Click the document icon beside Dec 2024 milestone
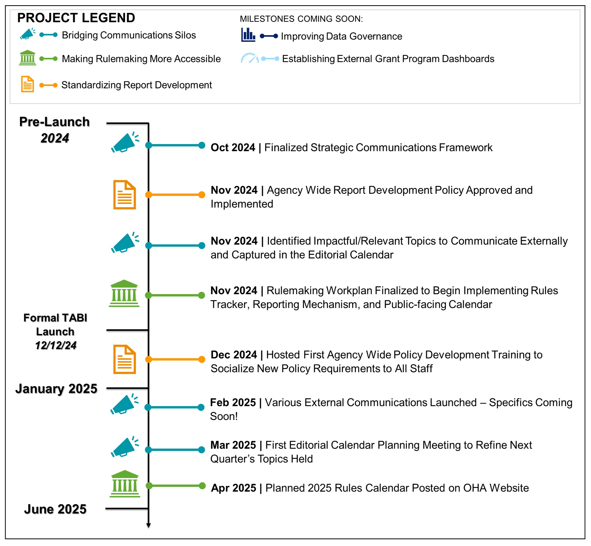The image size is (591, 546). 125,359
